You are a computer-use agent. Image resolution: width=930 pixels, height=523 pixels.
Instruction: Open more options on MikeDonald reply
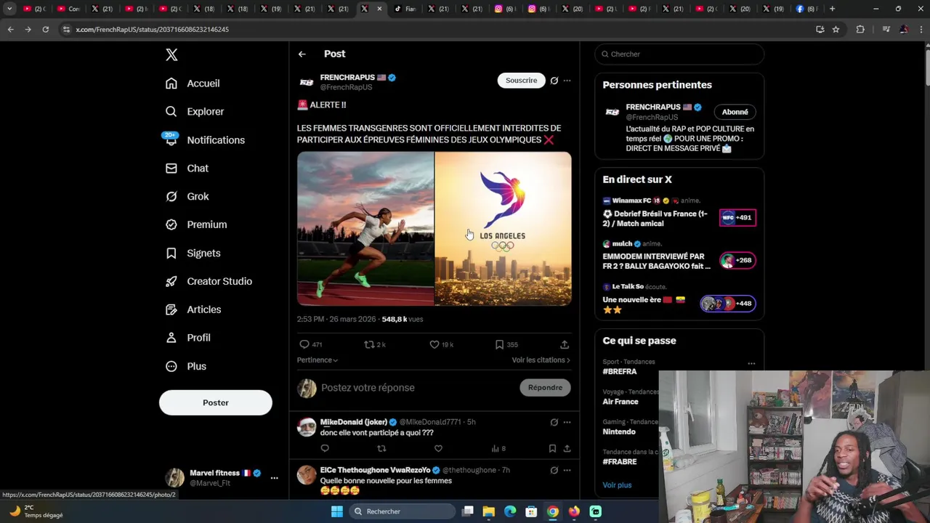567,422
